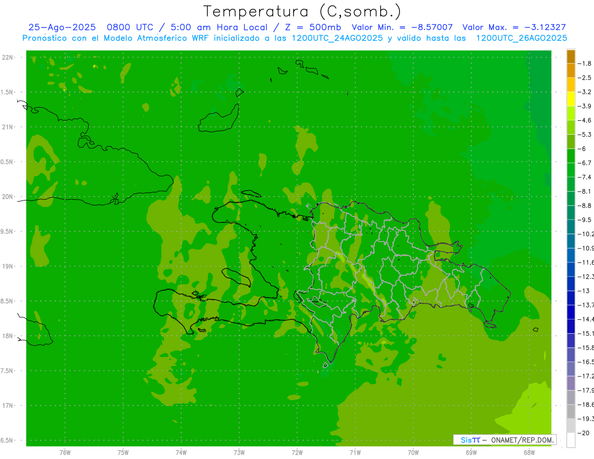Viewport: 594px width, 459px height.
Task: Click the '69W' longitude label
Action: point(471,452)
